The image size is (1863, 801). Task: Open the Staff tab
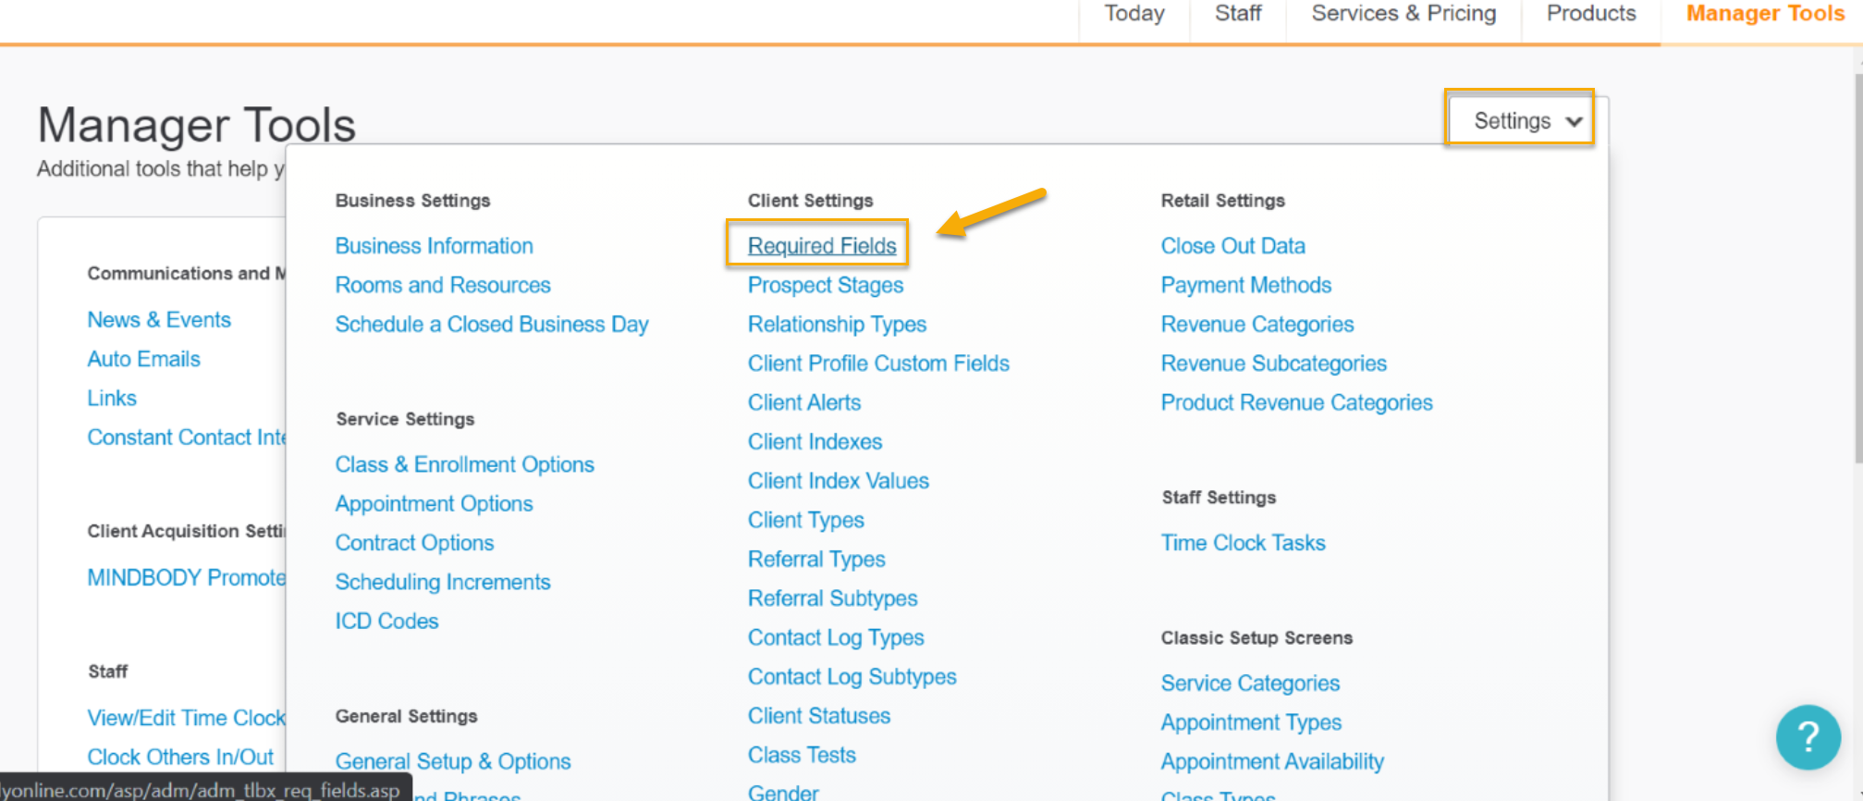pyautogui.click(x=1238, y=14)
